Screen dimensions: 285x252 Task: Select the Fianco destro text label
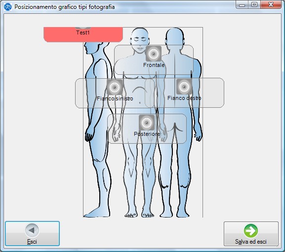184,98
